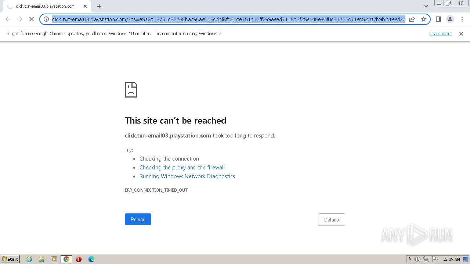Go forward to the next page
Viewport: 470px width, 264px height.
(20, 19)
